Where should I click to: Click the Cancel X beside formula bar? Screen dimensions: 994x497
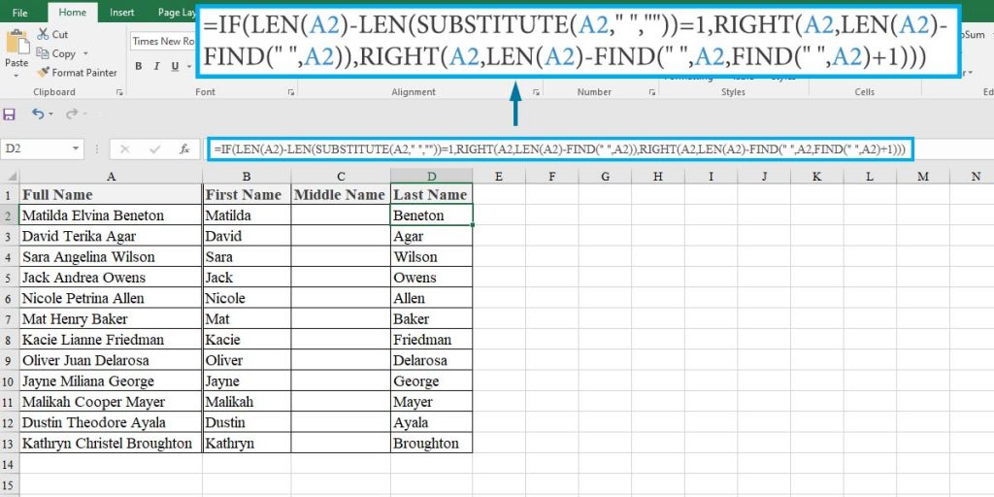tap(125, 149)
